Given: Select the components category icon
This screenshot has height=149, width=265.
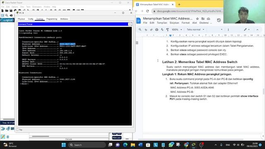Looking at the screenshot, I should pyautogui.click(x=12, y=129).
